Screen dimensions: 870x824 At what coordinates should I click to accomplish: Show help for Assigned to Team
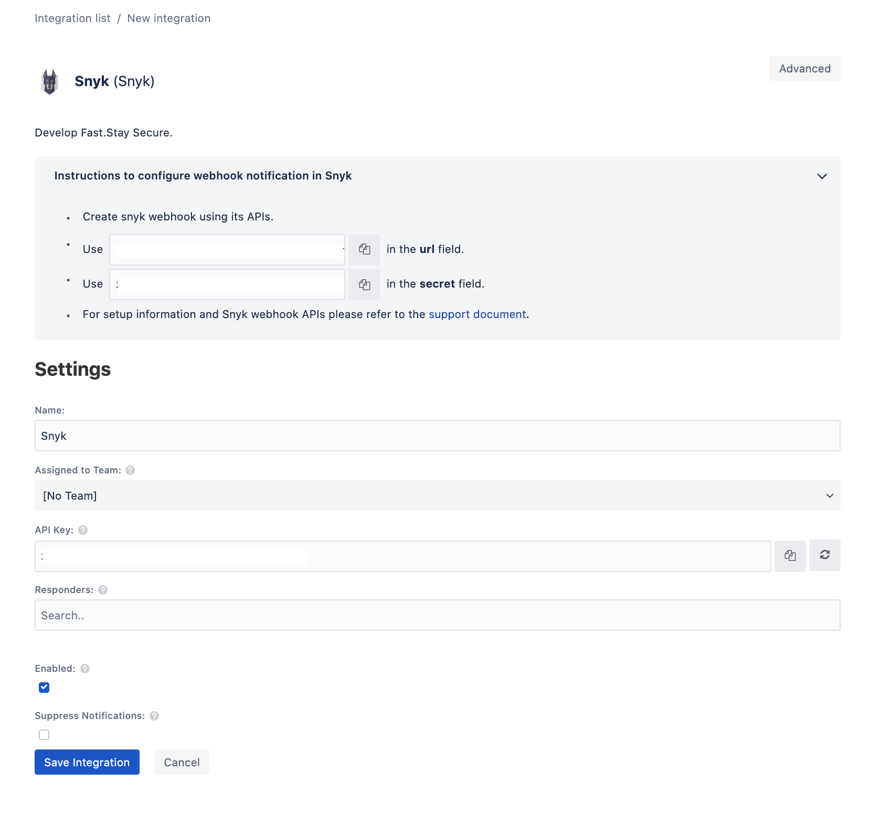point(130,470)
